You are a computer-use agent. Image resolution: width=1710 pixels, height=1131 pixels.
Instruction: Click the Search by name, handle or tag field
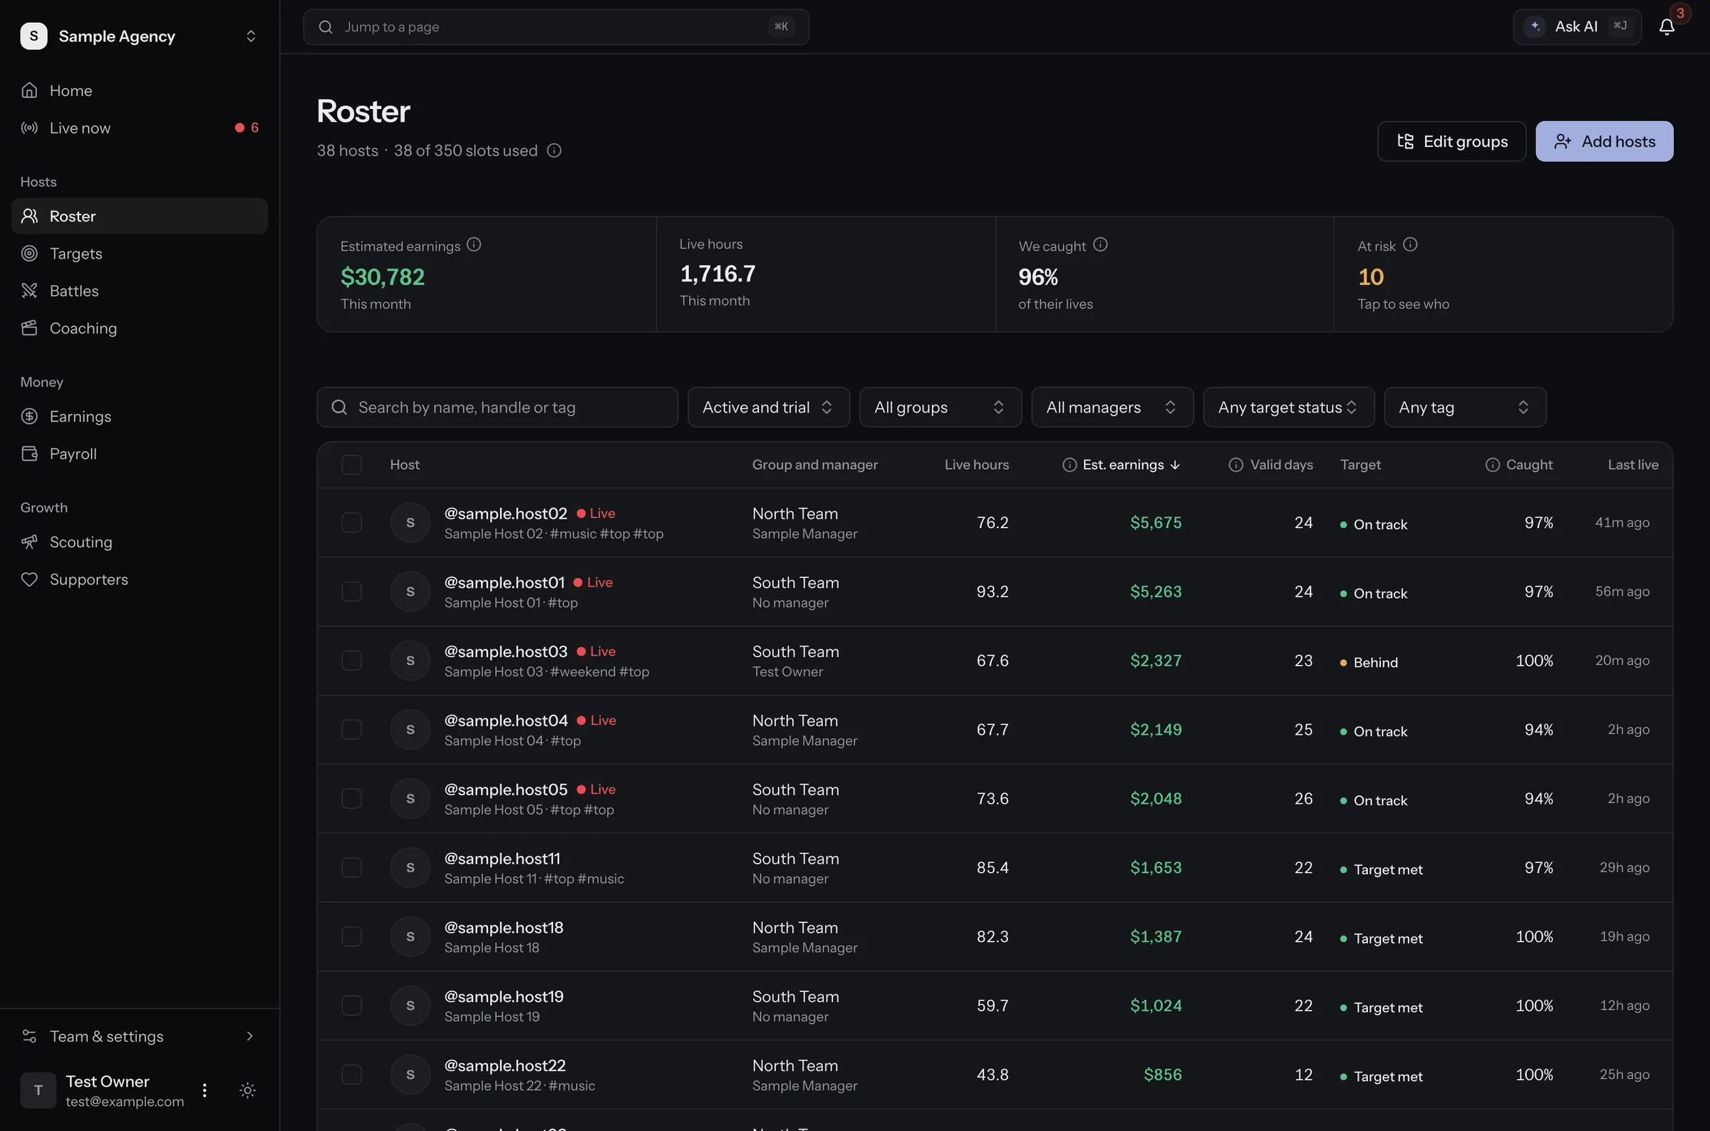497,407
